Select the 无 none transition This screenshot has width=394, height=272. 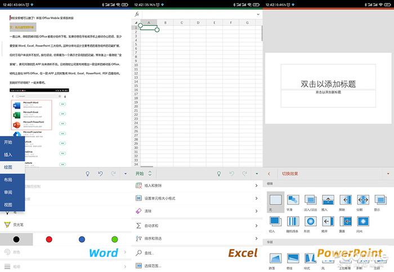[x=276, y=202]
